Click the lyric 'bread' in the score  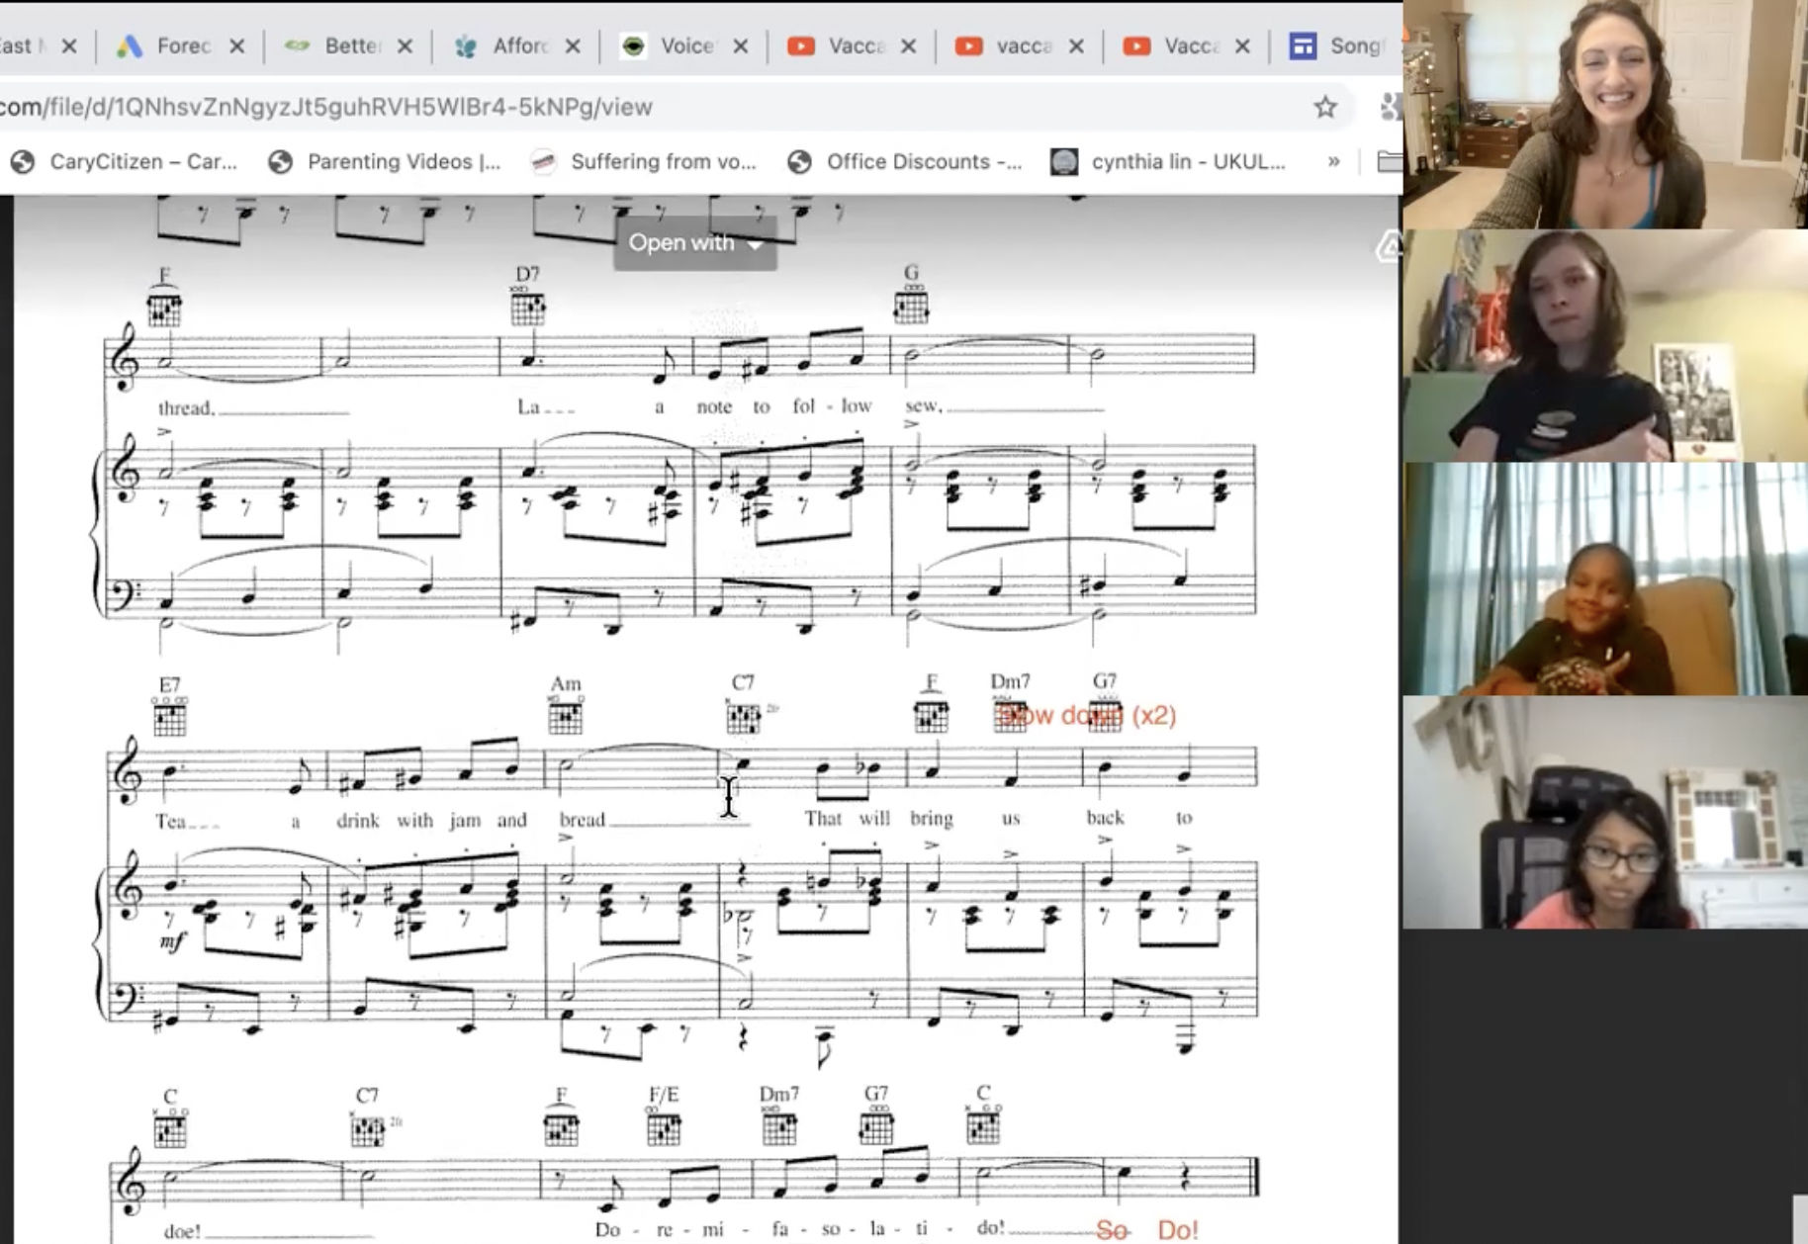(x=583, y=820)
